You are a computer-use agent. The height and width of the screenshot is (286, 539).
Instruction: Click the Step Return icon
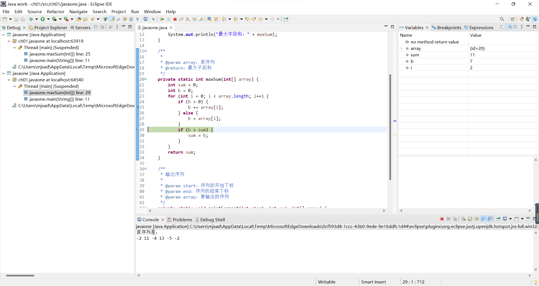pos(201,19)
